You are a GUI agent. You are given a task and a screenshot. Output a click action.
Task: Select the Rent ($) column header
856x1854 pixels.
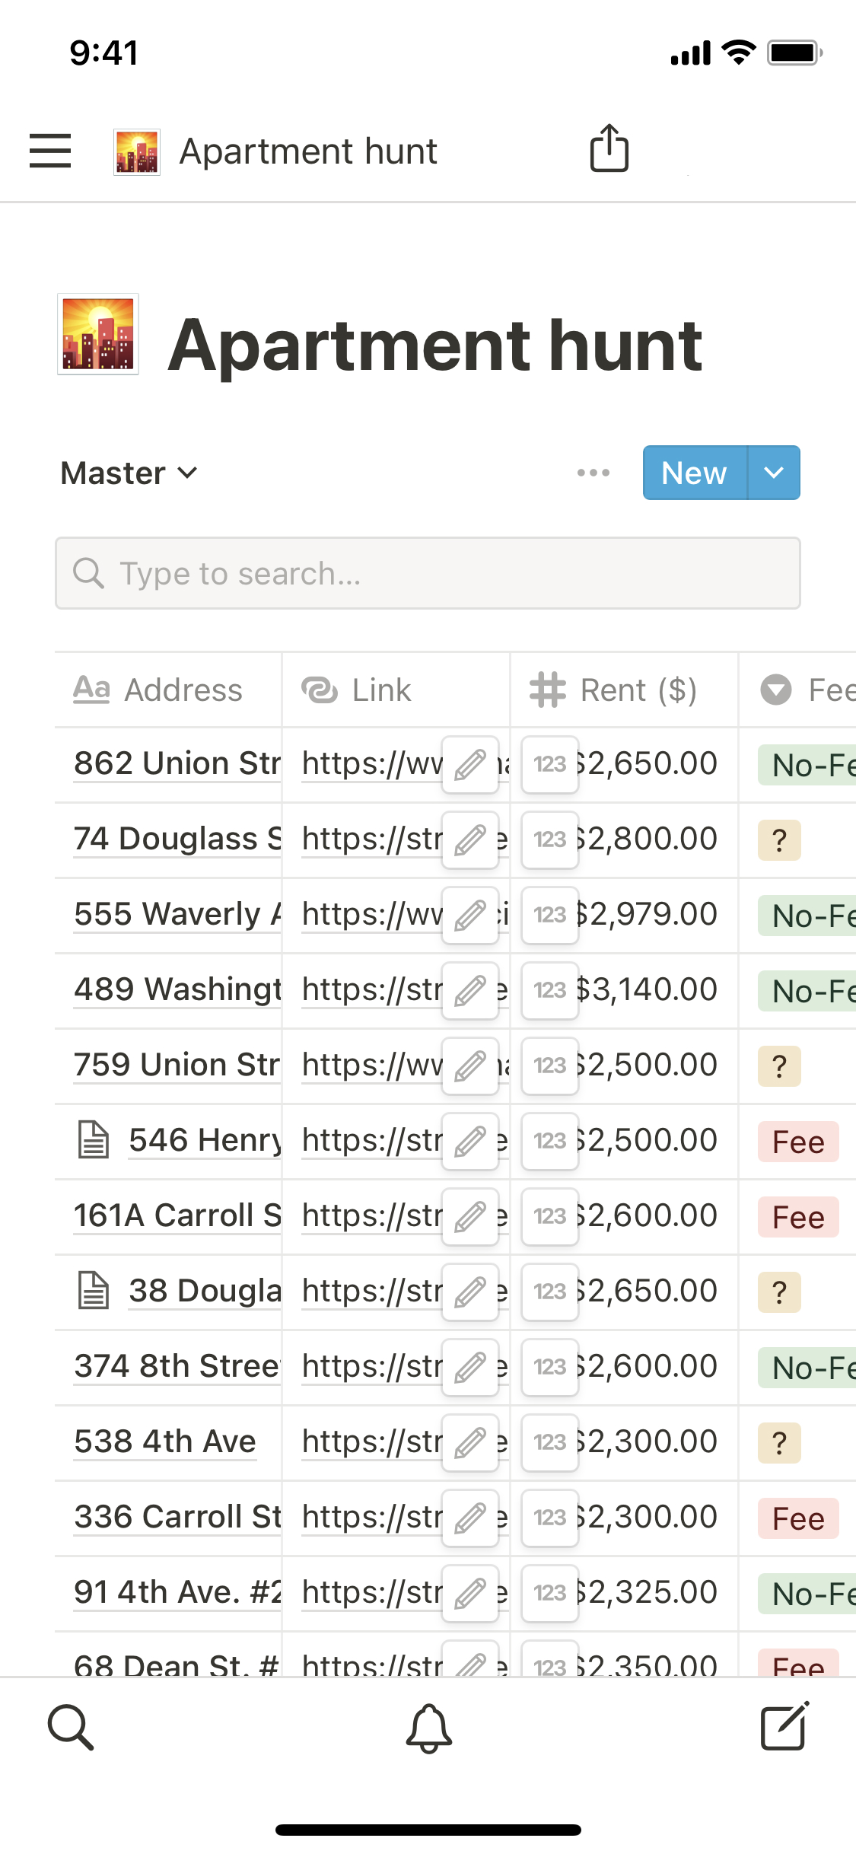613,690
